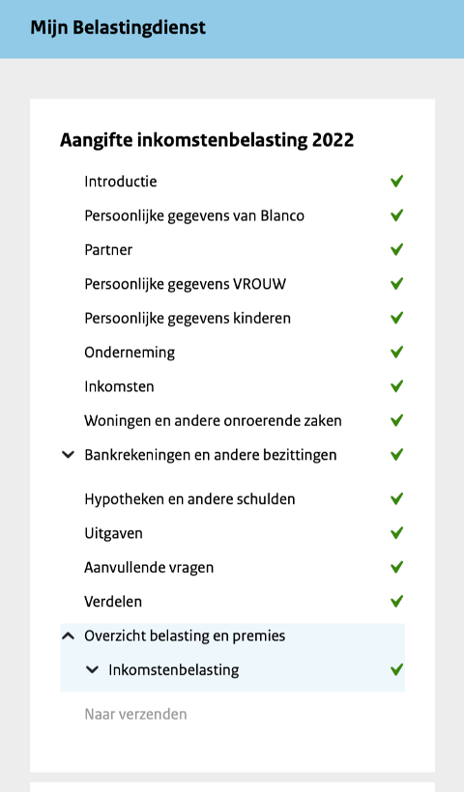Viewport: 464px width, 792px height.
Task: Open Persoonlijke gegevens kinderen
Action: click(x=188, y=319)
